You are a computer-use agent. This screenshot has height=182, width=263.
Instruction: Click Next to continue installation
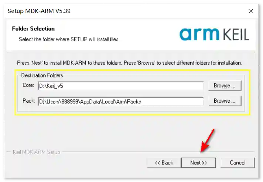click(198, 162)
